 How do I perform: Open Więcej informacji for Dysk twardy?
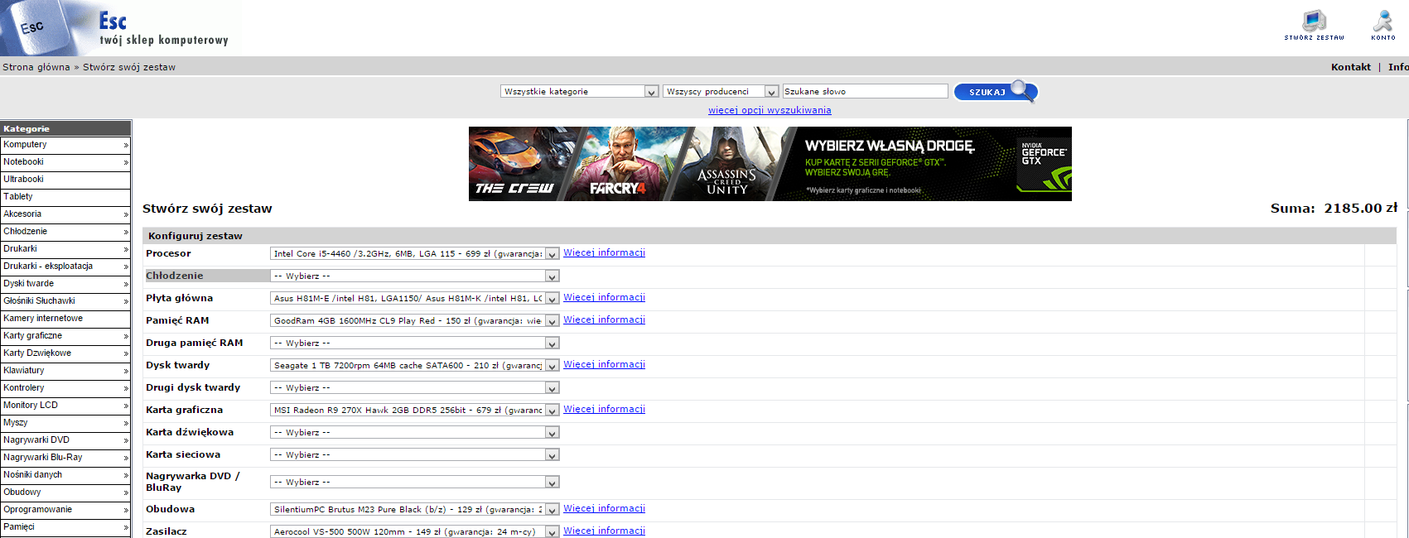click(605, 365)
